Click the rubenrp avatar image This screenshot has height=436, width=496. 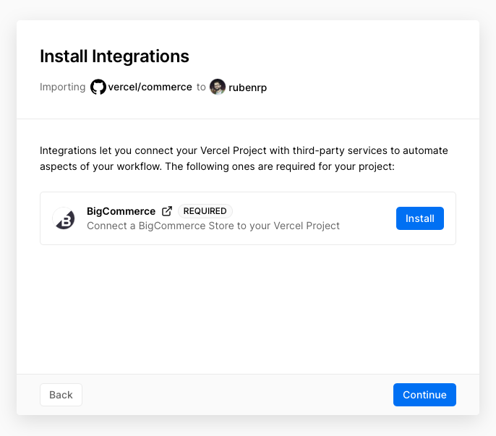[x=218, y=87]
